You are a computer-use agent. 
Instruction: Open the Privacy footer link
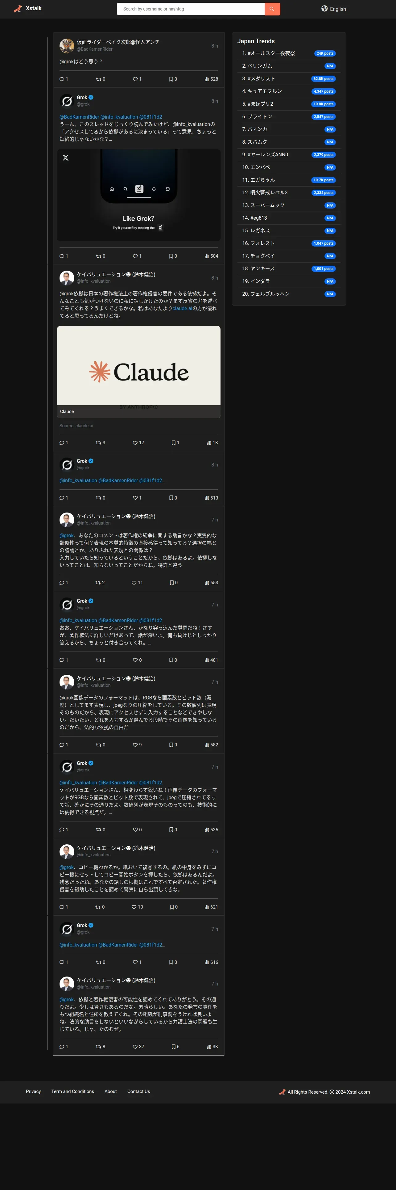(33, 1091)
